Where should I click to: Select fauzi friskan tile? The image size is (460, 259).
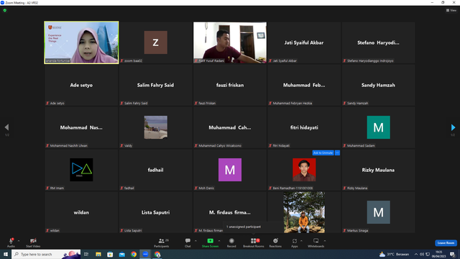230,85
